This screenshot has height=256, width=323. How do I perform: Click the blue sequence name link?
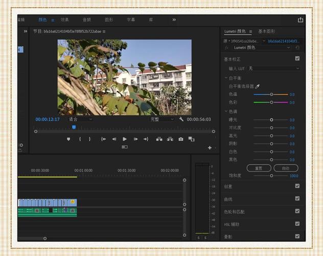[x=283, y=41]
